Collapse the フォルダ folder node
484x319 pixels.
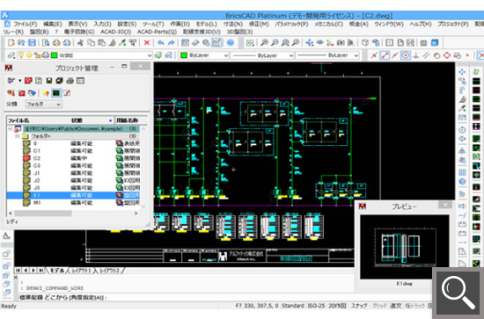click(x=18, y=136)
